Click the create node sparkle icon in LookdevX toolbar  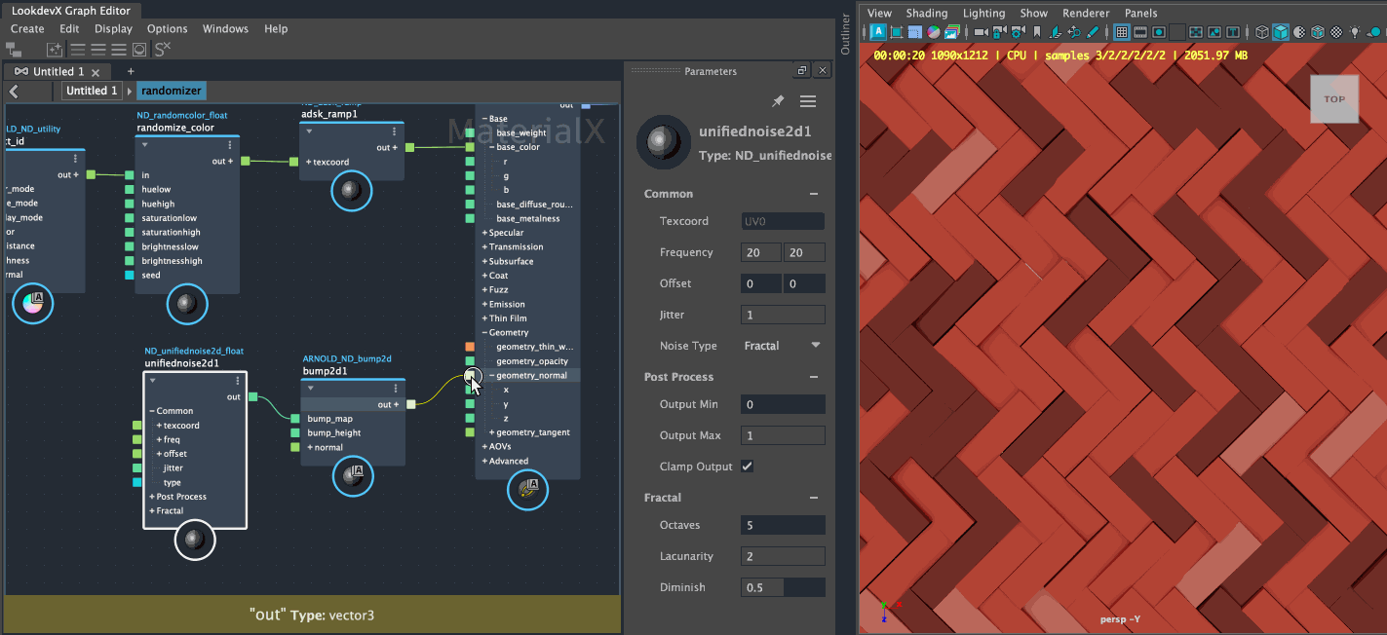55,49
